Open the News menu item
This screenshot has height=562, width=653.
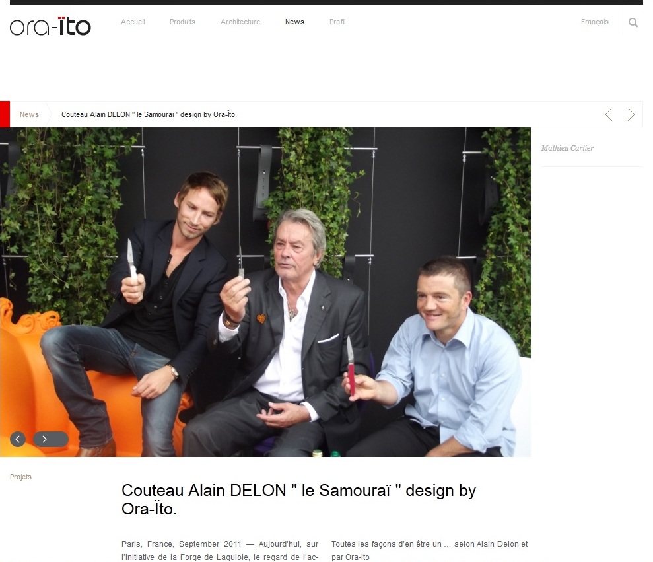294,22
